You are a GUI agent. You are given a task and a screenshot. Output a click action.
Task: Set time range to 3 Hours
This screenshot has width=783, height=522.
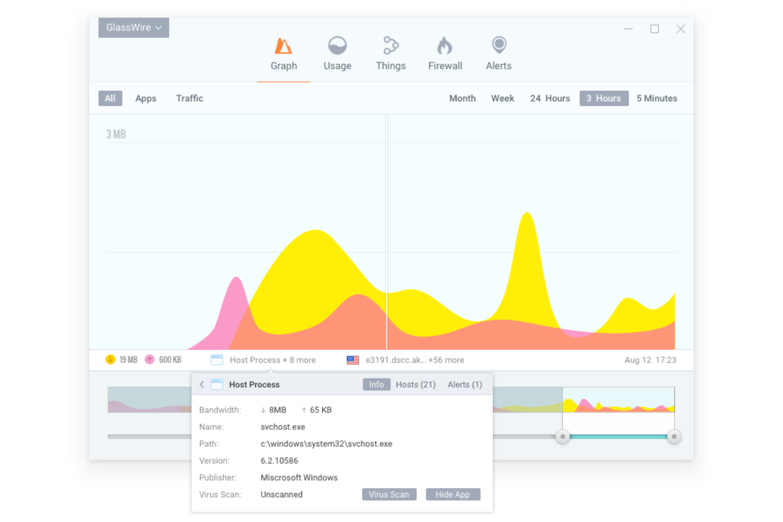pyautogui.click(x=604, y=98)
